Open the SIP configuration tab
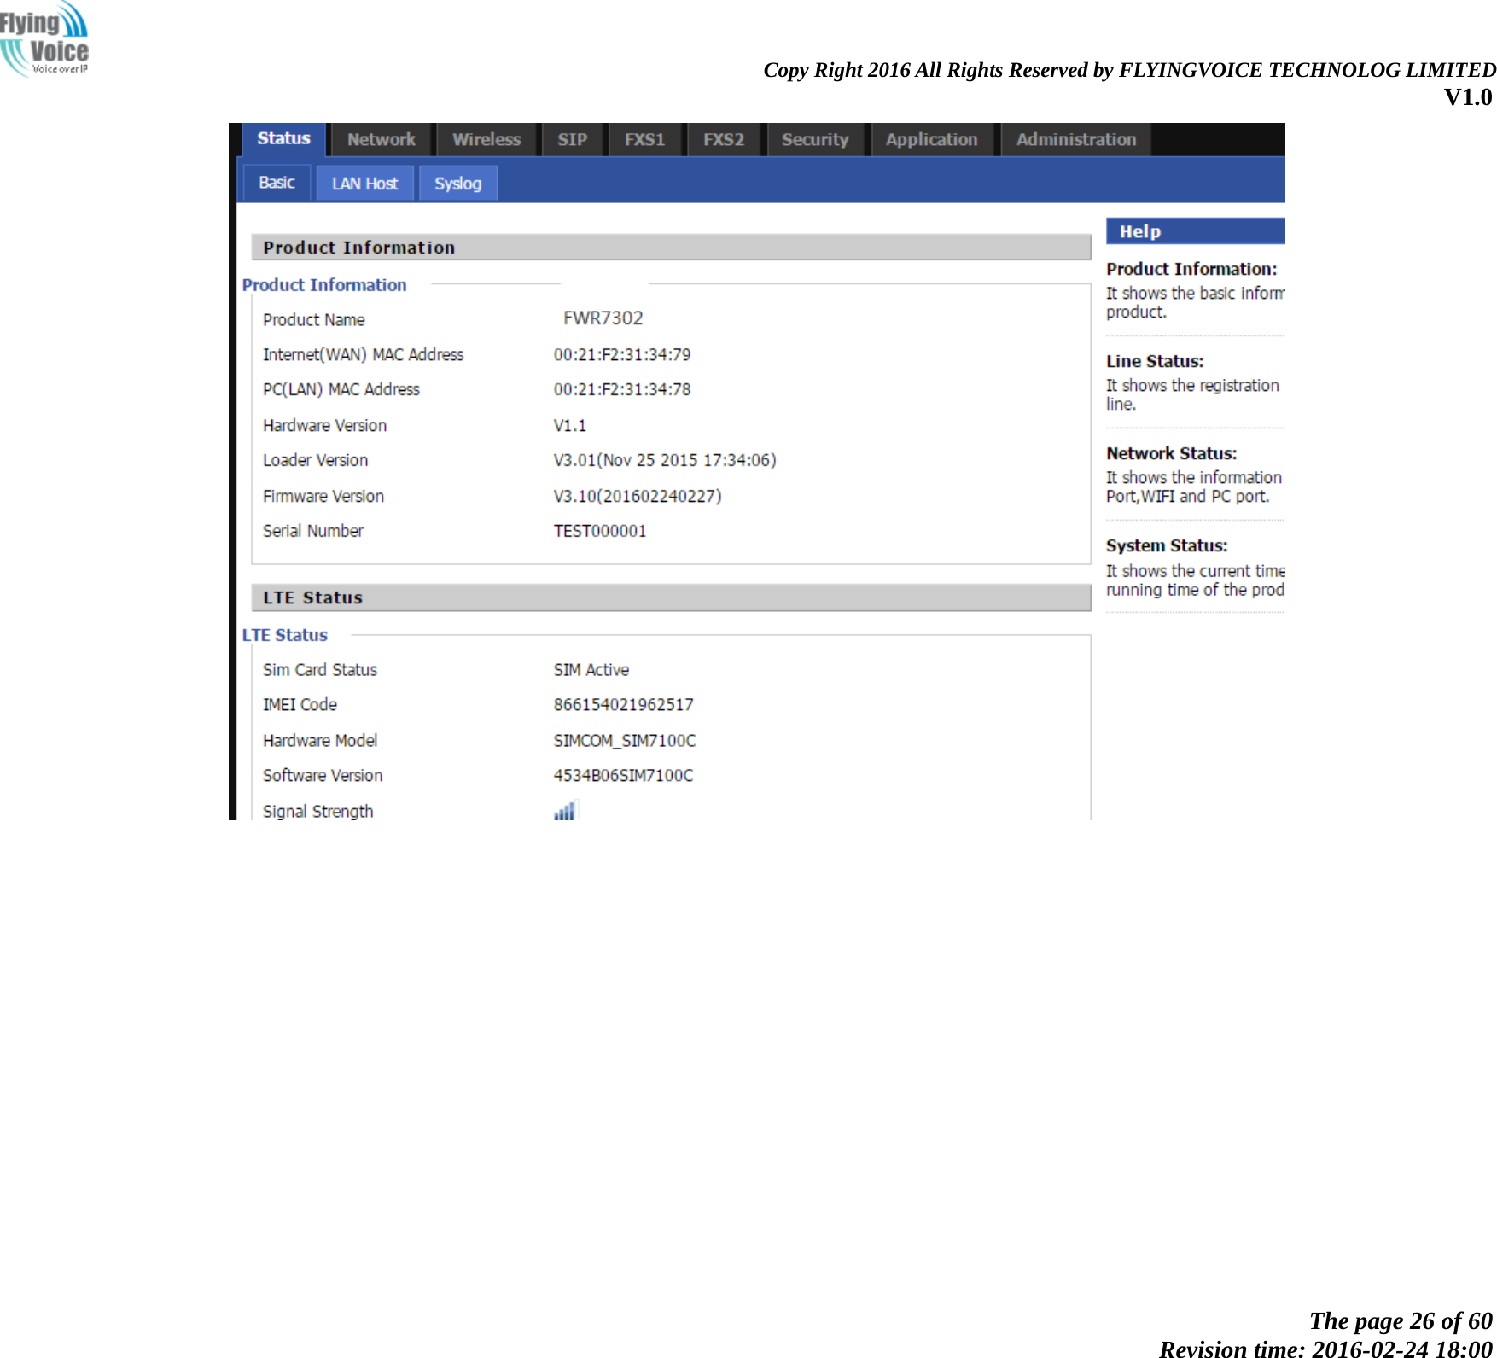This screenshot has width=1497, height=1358. click(573, 139)
